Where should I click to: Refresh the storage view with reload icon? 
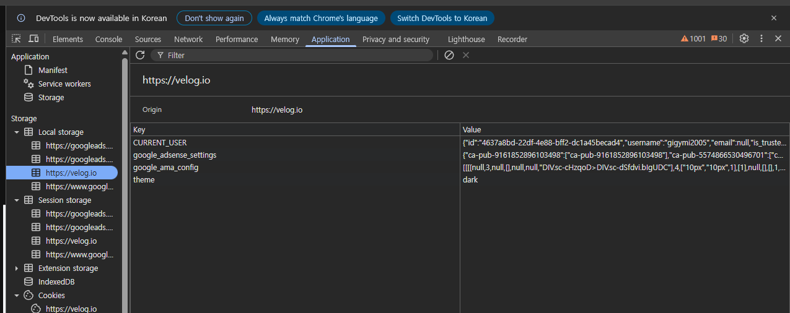[140, 55]
